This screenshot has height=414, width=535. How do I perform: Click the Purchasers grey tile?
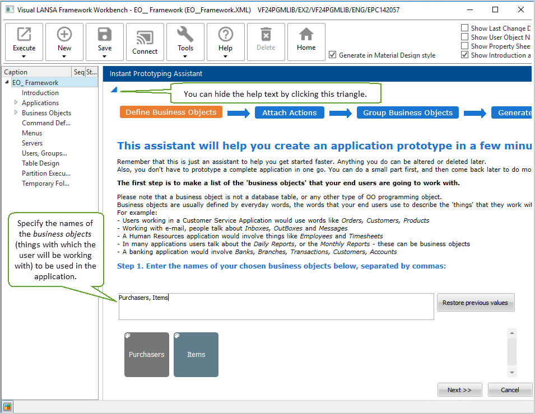(147, 355)
